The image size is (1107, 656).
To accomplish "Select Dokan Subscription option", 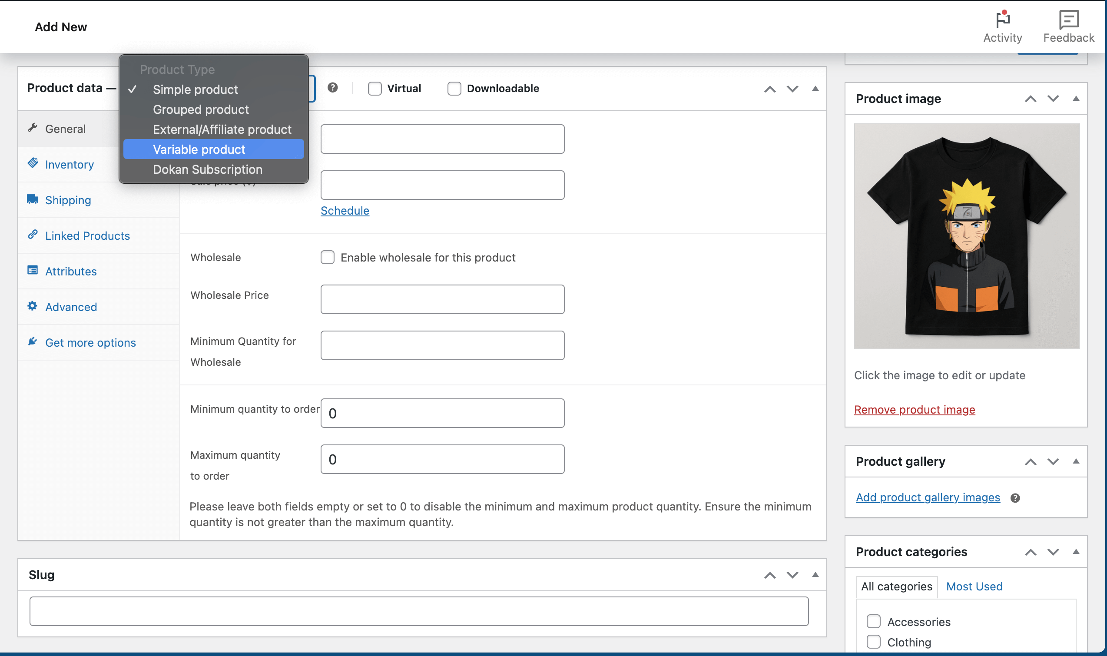I will [x=213, y=169].
